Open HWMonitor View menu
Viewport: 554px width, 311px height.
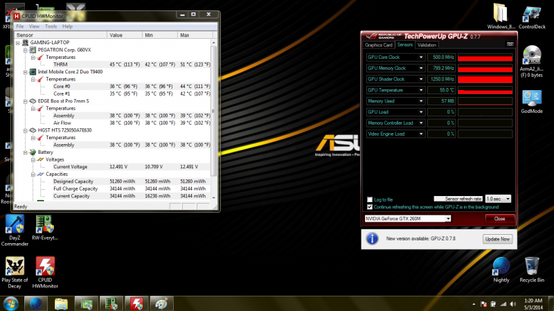[34, 26]
